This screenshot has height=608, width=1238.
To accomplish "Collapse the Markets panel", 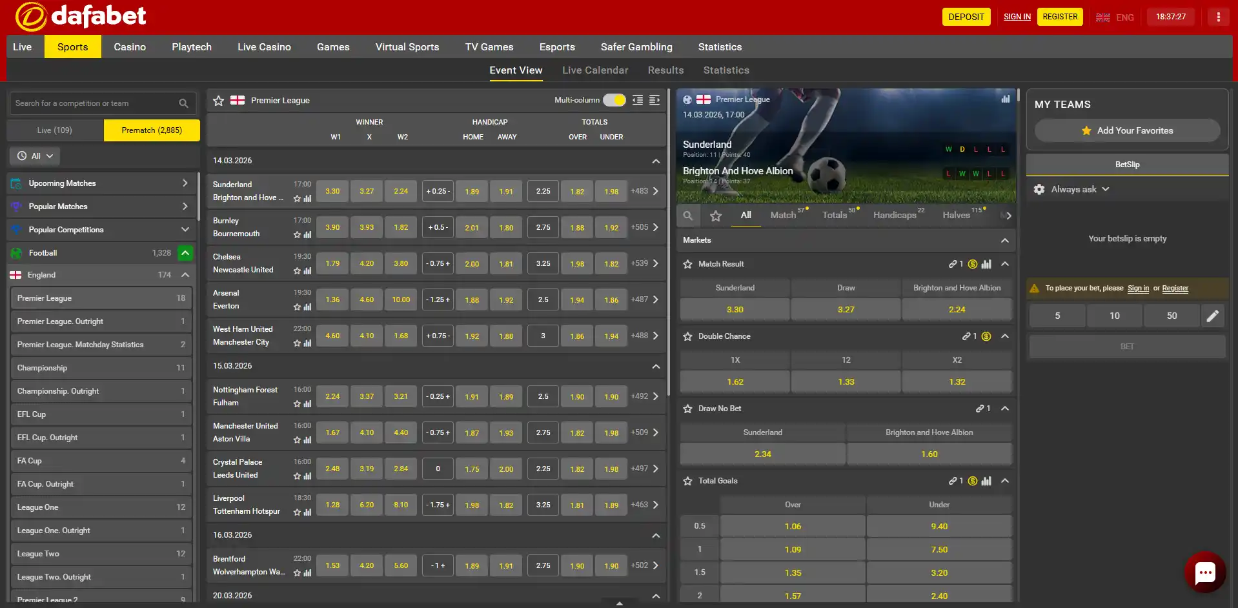I will 1004,240.
